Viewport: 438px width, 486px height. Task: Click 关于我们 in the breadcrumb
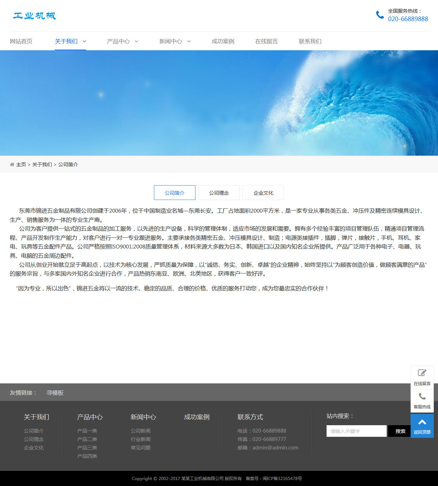pos(42,164)
